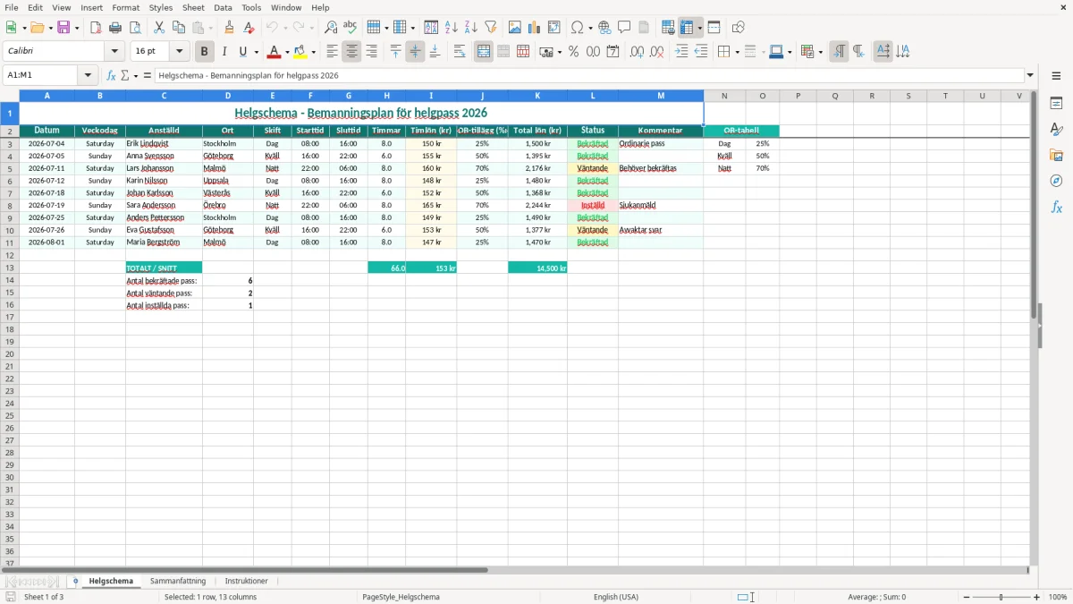Open Split Window icon
1073x604 pixels.
click(x=714, y=28)
